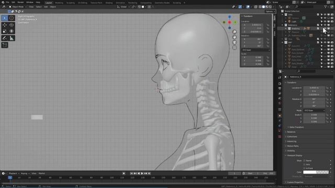This screenshot has height=188, width=335.
Task: Toggle the camera view gizmo icon
Action: coord(234,42)
